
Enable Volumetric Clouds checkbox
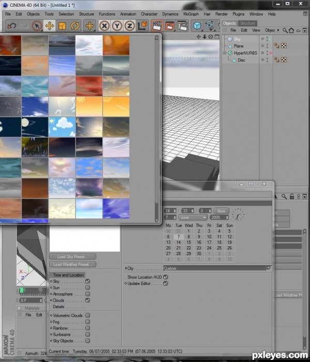pos(87,315)
